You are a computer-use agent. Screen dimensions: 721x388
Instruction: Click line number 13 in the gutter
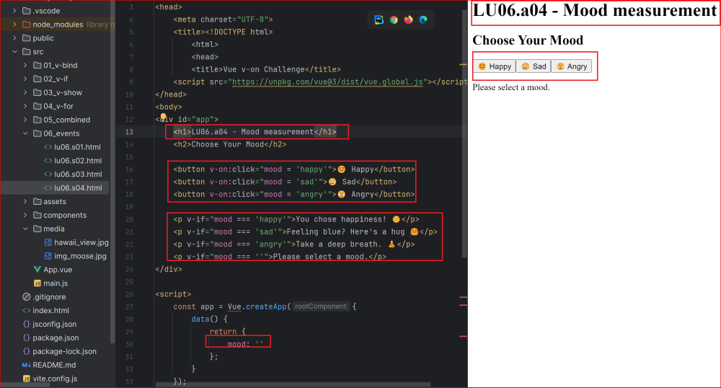point(129,132)
